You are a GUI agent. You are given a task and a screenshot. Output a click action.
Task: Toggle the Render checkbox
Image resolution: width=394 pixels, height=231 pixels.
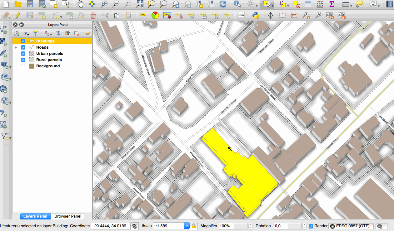[x=311, y=226]
